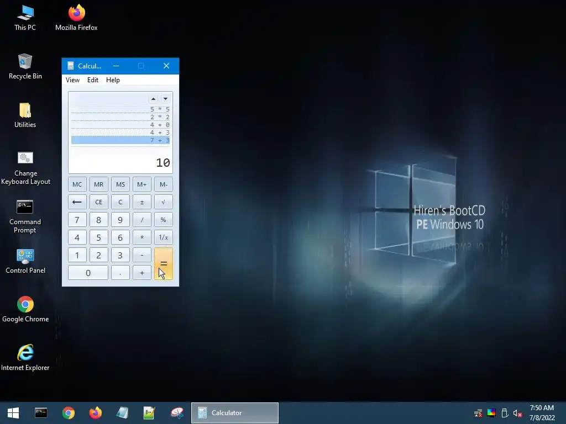Click the C clear button

[x=120, y=202]
